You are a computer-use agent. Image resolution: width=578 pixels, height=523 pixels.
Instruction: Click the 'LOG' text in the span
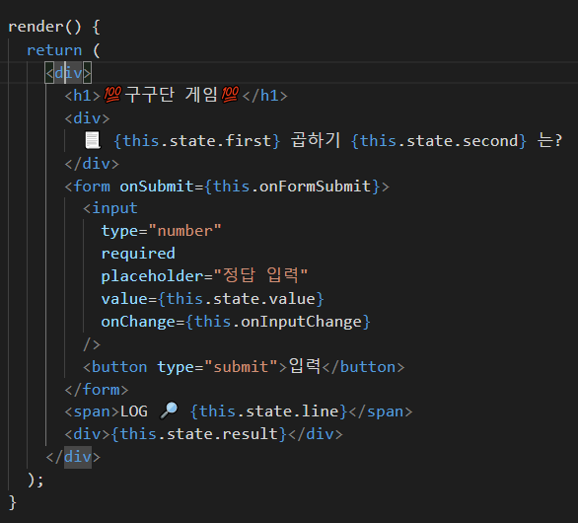coord(134,411)
